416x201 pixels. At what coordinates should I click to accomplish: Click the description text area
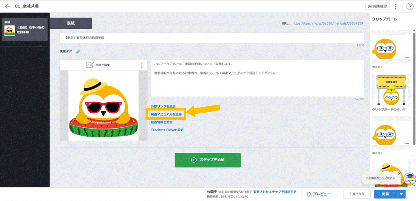pos(257,78)
